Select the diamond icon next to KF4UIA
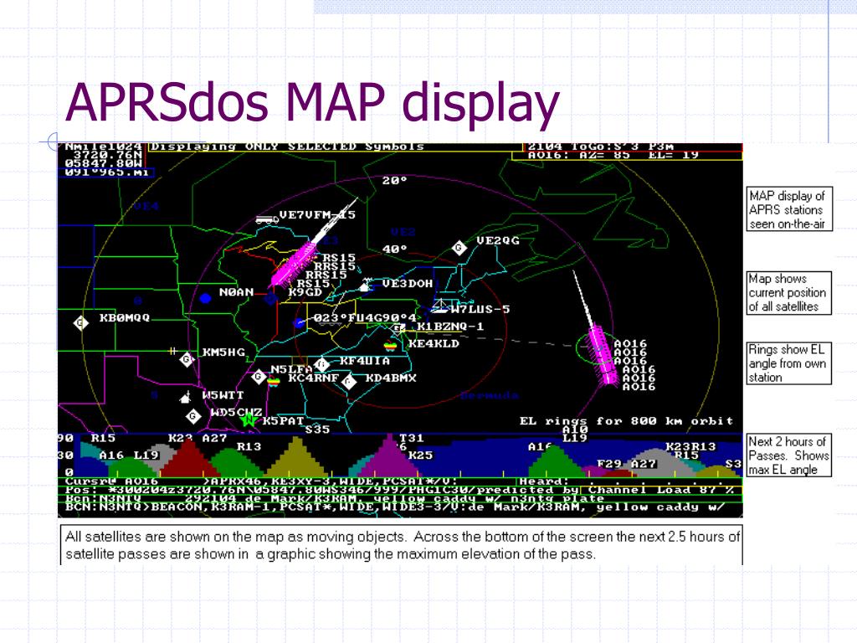 322,363
